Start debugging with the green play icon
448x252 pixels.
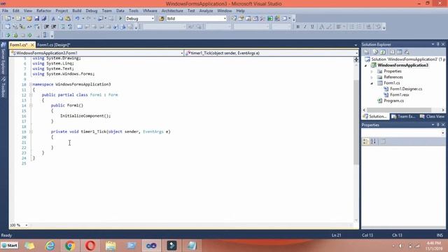click(x=120, y=19)
